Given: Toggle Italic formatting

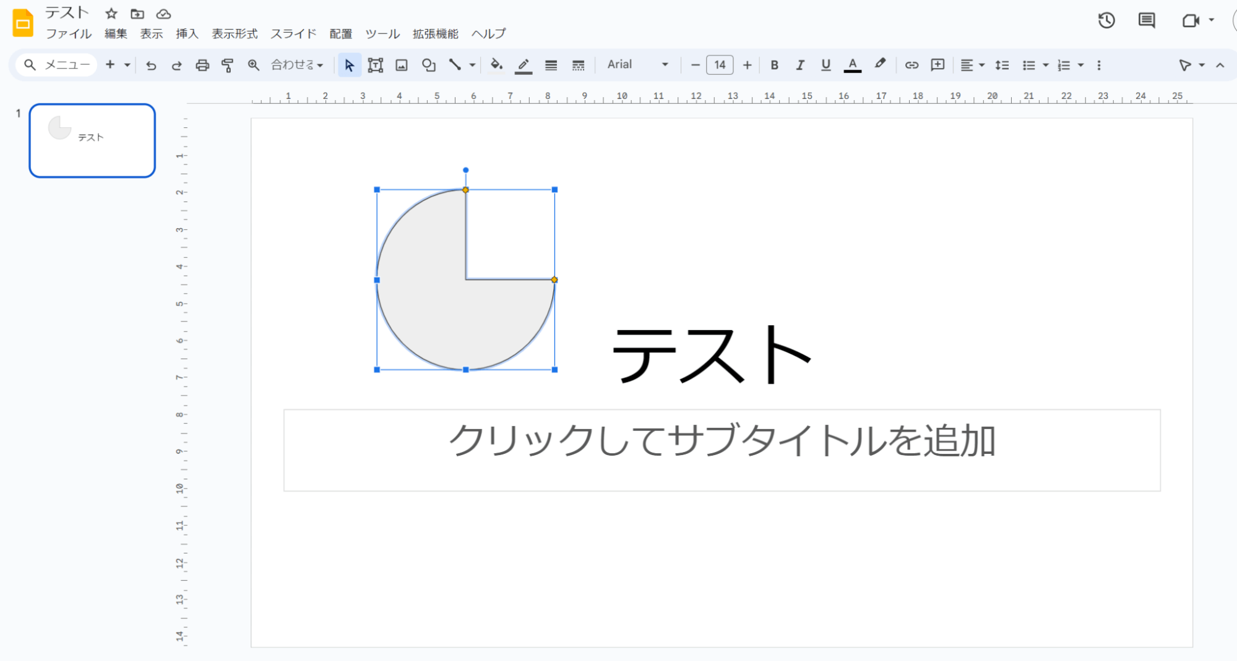Looking at the screenshot, I should tap(800, 65).
